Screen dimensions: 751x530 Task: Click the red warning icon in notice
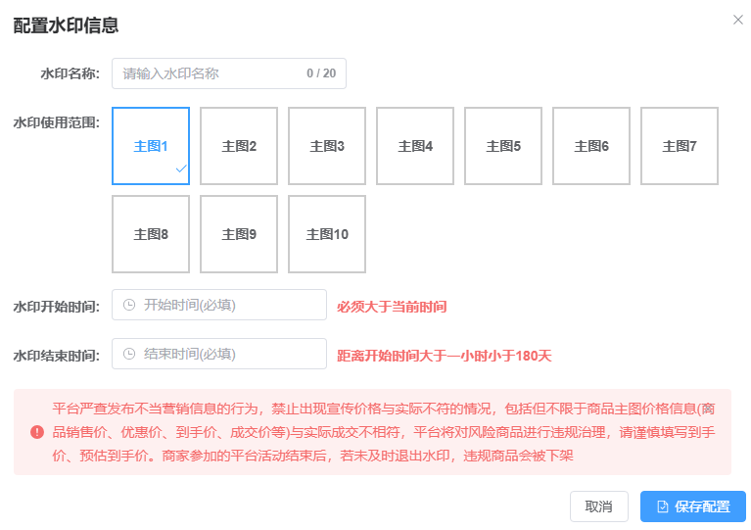point(37,432)
